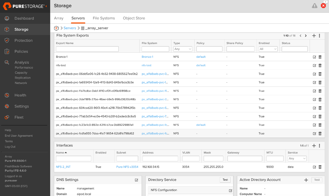The height and width of the screenshot is (196, 329).
Task: Click the plus icon in File System Exports
Action: pyautogui.click(x=314, y=36)
